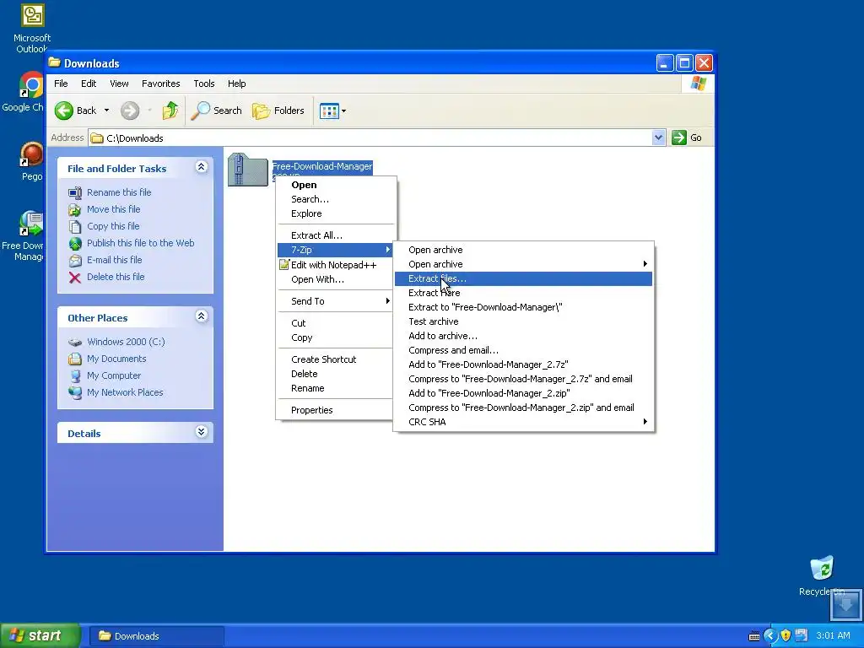This screenshot has width=864, height=648.
Task: Click the Go button
Action: (x=687, y=138)
